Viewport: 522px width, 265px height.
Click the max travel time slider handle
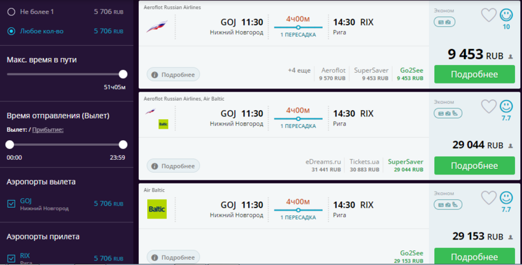(x=123, y=75)
